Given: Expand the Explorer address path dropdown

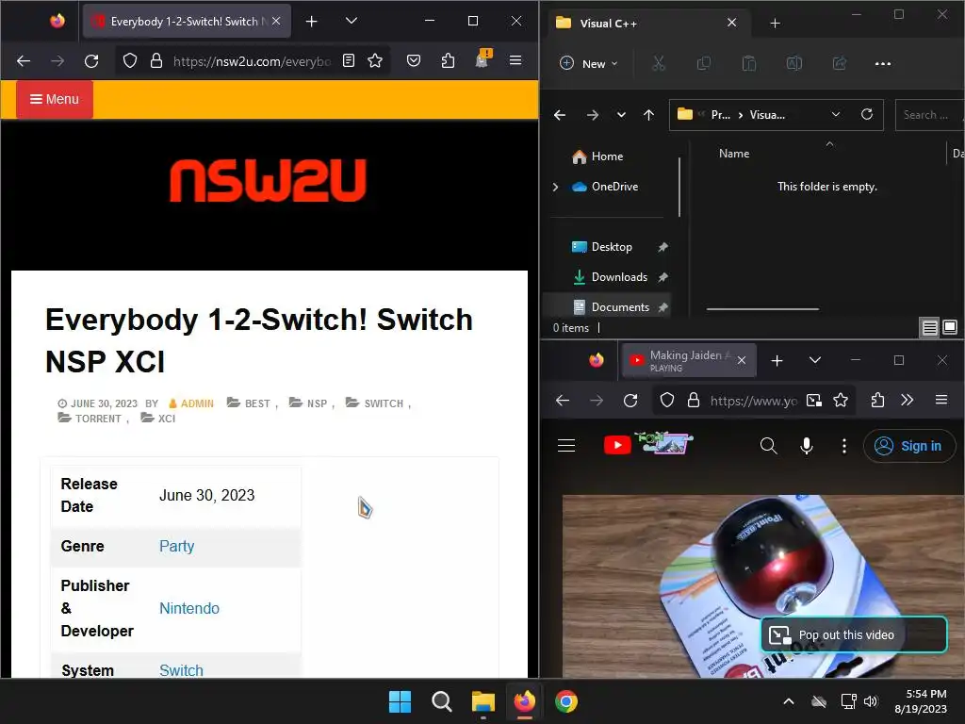Looking at the screenshot, I should [836, 114].
